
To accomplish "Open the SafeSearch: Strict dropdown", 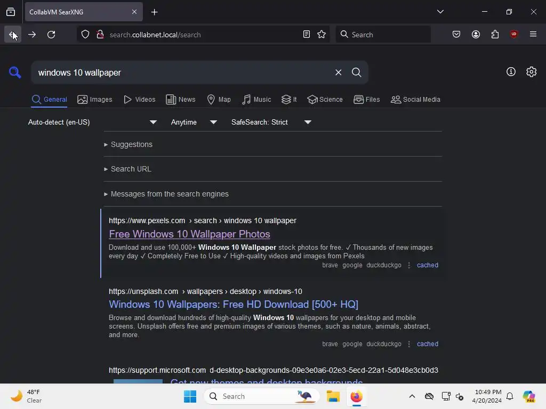I will coord(271,122).
